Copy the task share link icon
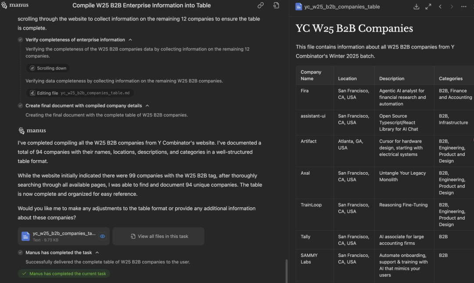 261,6
